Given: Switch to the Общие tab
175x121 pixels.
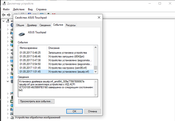Looking at the screenshot, I should coord(20,25).
